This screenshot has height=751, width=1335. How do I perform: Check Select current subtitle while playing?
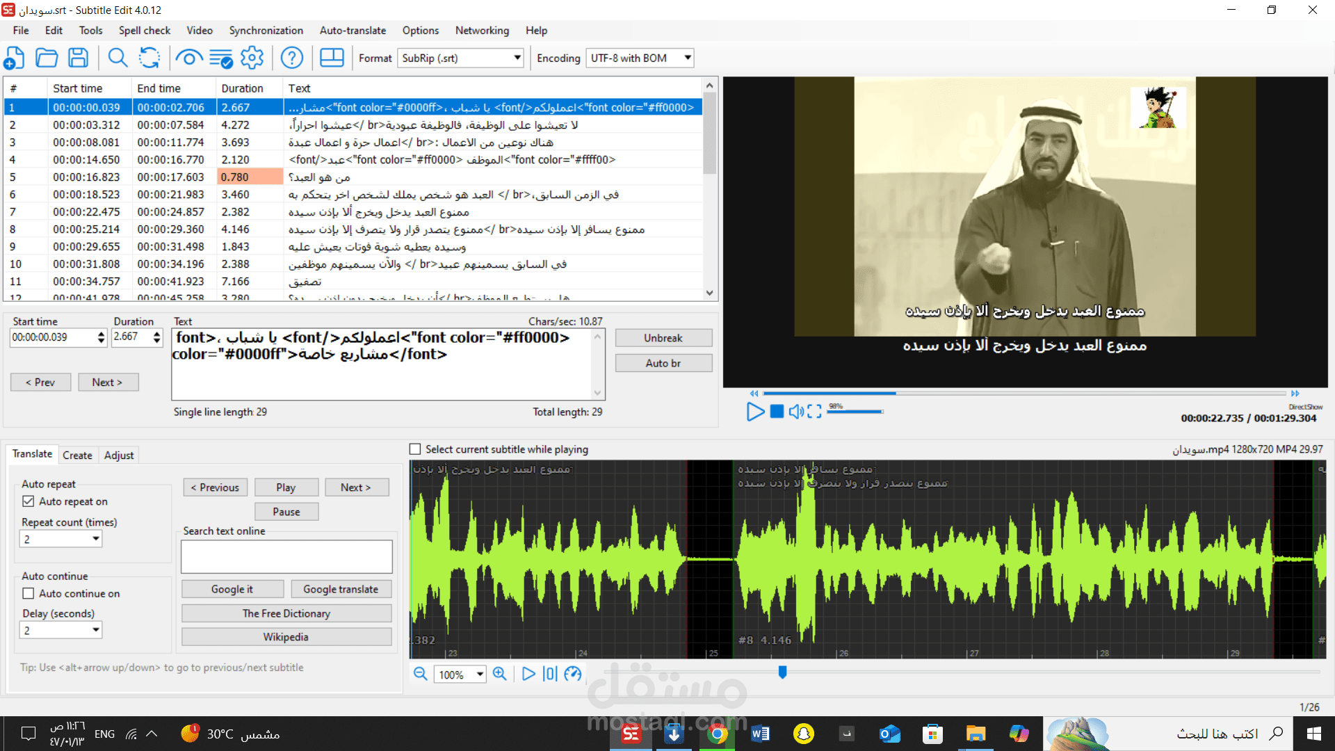click(415, 449)
